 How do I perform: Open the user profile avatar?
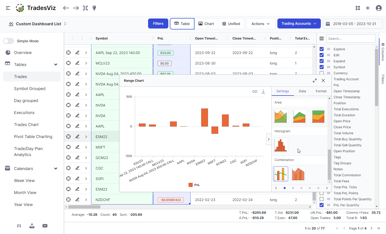click(x=379, y=8)
